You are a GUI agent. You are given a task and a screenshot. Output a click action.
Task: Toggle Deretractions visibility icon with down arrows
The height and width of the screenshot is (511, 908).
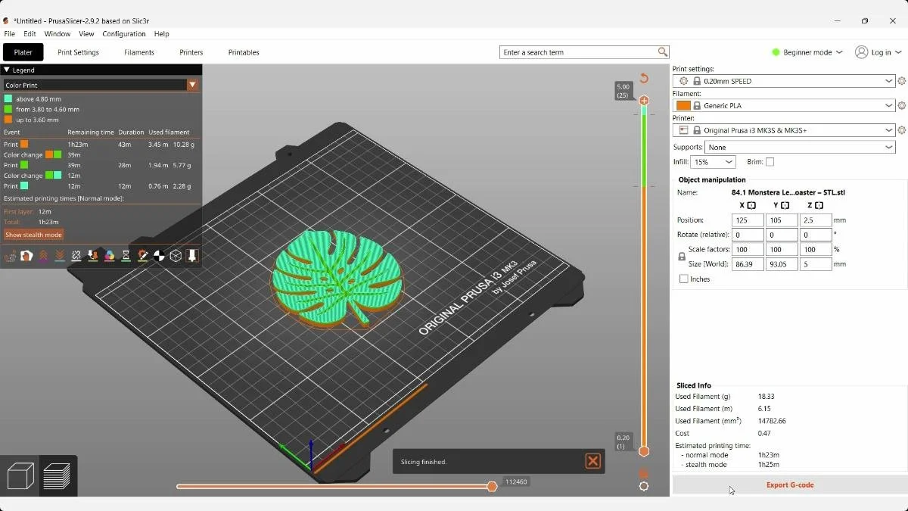pos(60,256)
